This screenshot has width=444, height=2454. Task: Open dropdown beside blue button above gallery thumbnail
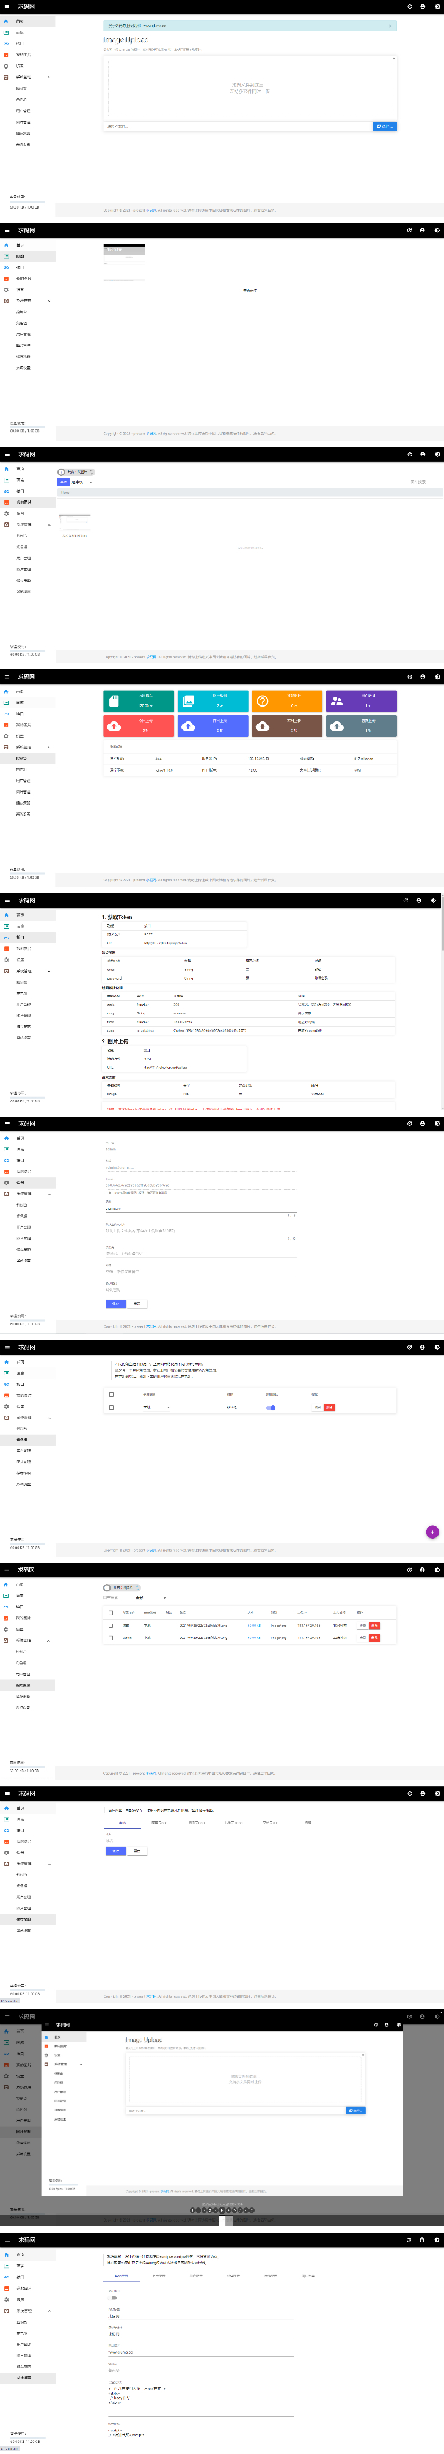tap(82, 482)
